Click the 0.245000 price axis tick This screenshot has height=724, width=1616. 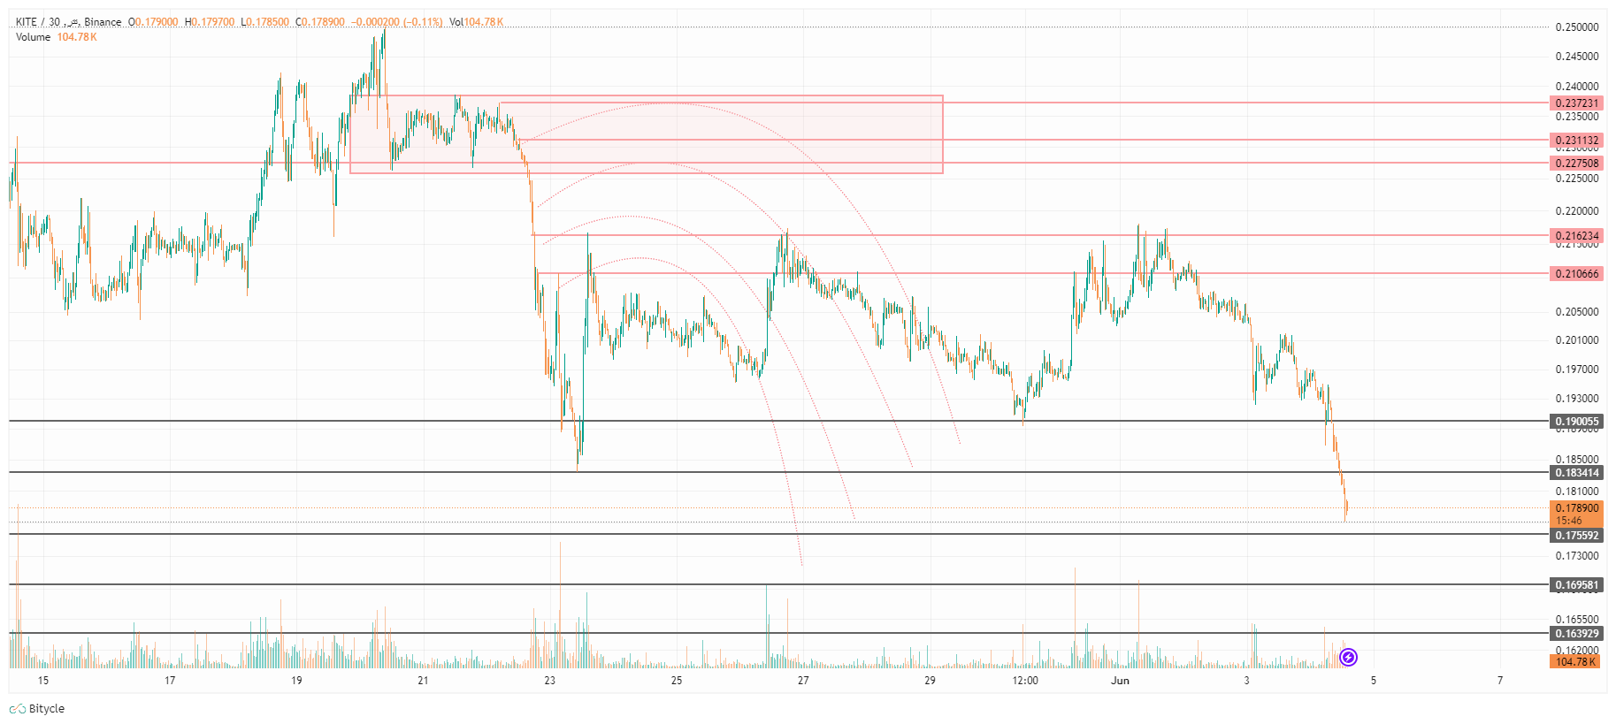[1577, 57]
